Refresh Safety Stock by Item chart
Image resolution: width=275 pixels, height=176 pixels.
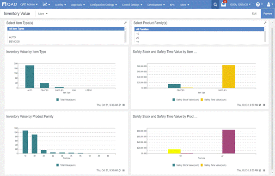click(x=260, y=105)
